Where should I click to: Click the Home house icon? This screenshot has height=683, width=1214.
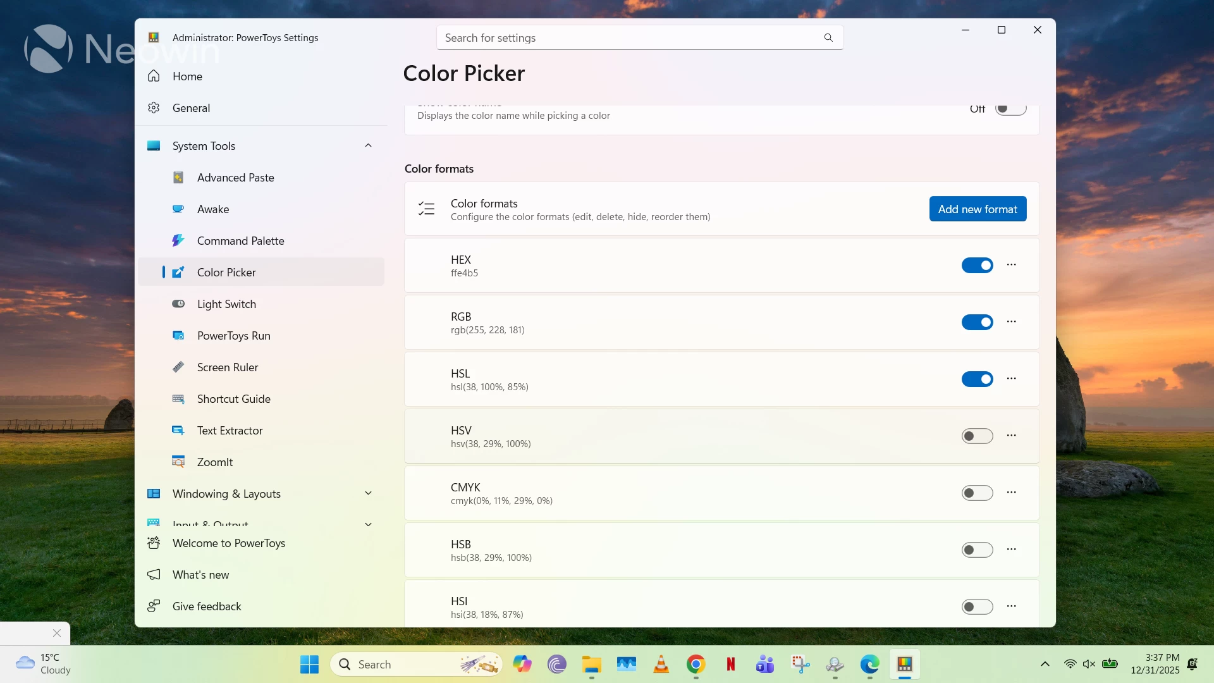(x=154, y=77)
